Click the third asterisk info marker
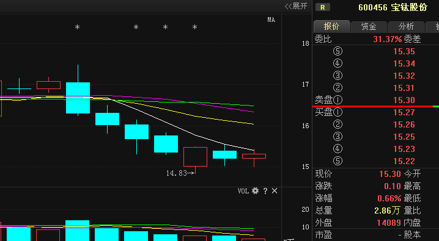 [166, 27]
